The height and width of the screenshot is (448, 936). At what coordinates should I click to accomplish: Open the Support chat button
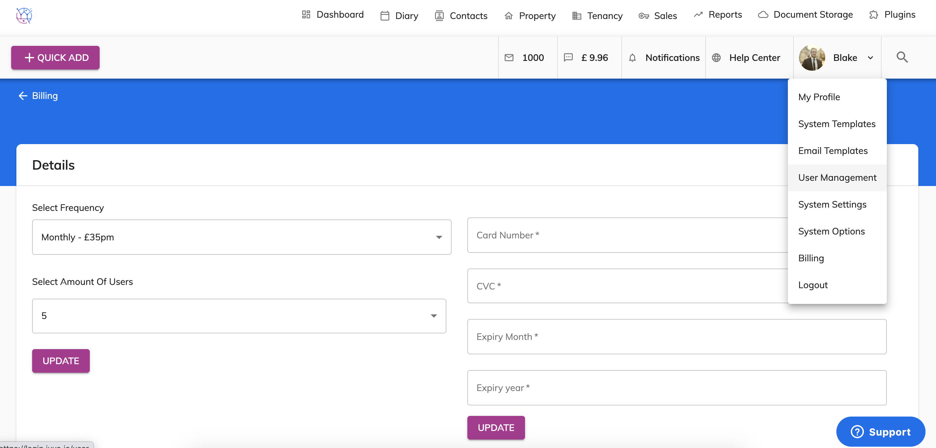click(x=880, y=432)
